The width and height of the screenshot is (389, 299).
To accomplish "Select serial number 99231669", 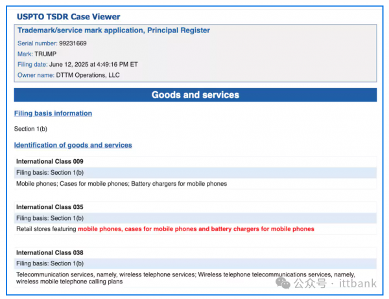I will 73,43.
